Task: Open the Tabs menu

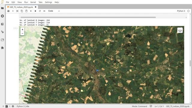Action: click(x=40, y=2)
